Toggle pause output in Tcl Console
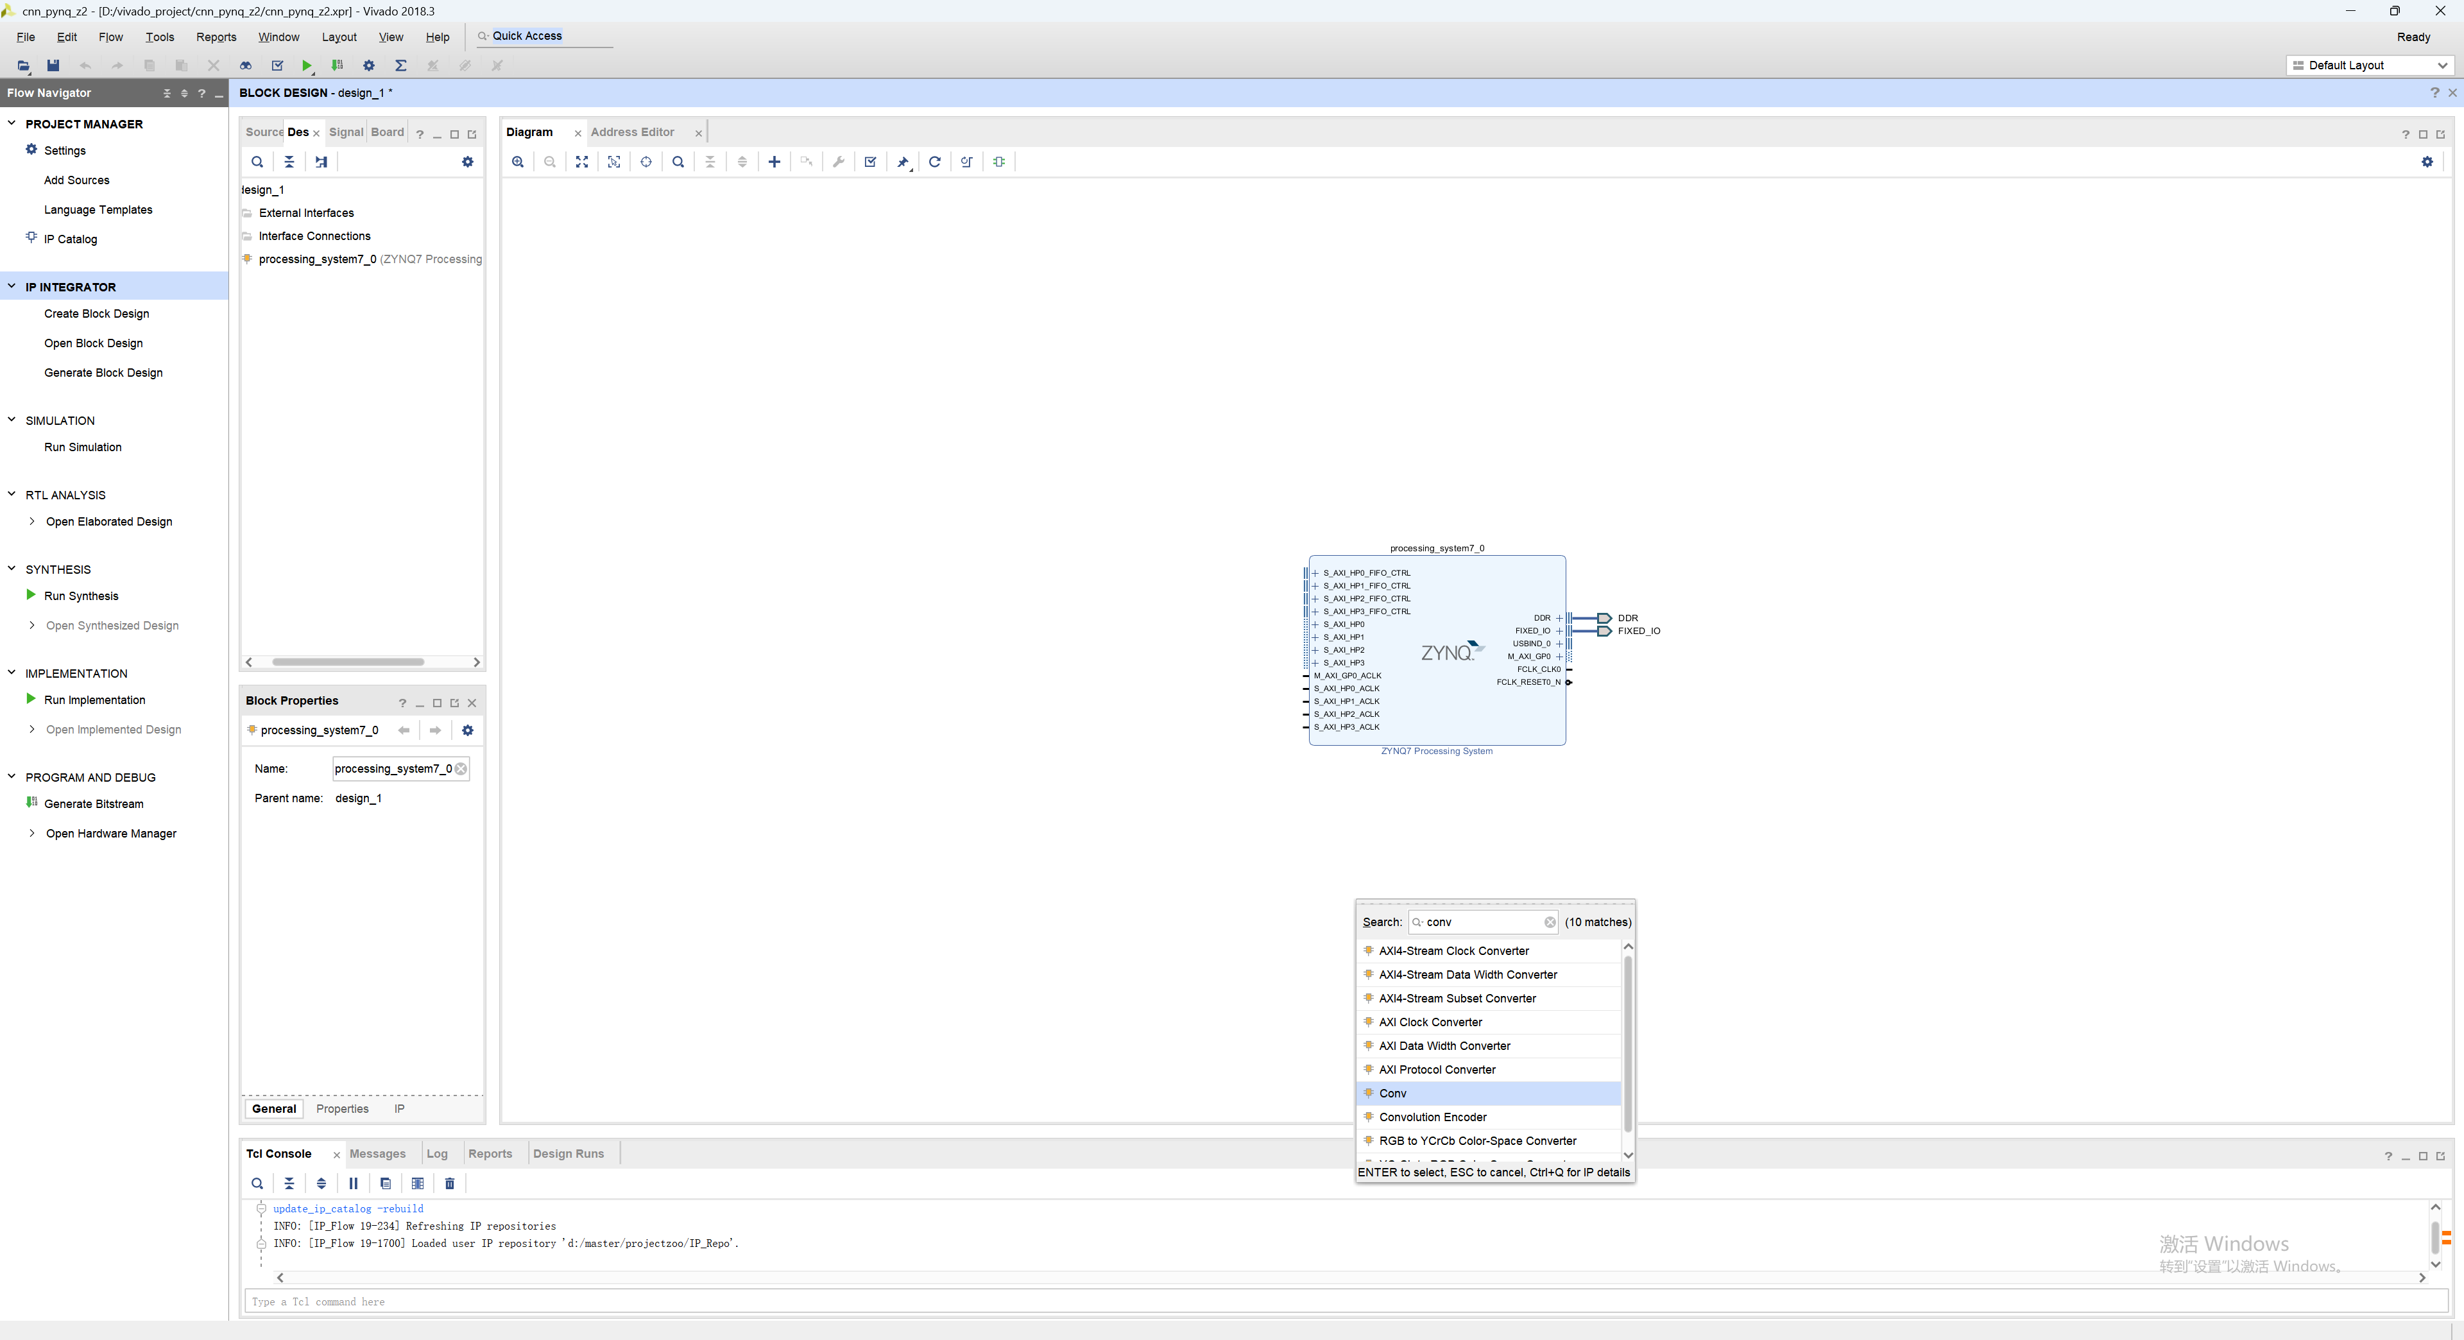This screenshot has width=2464, height=1340. pos(353,1183)
